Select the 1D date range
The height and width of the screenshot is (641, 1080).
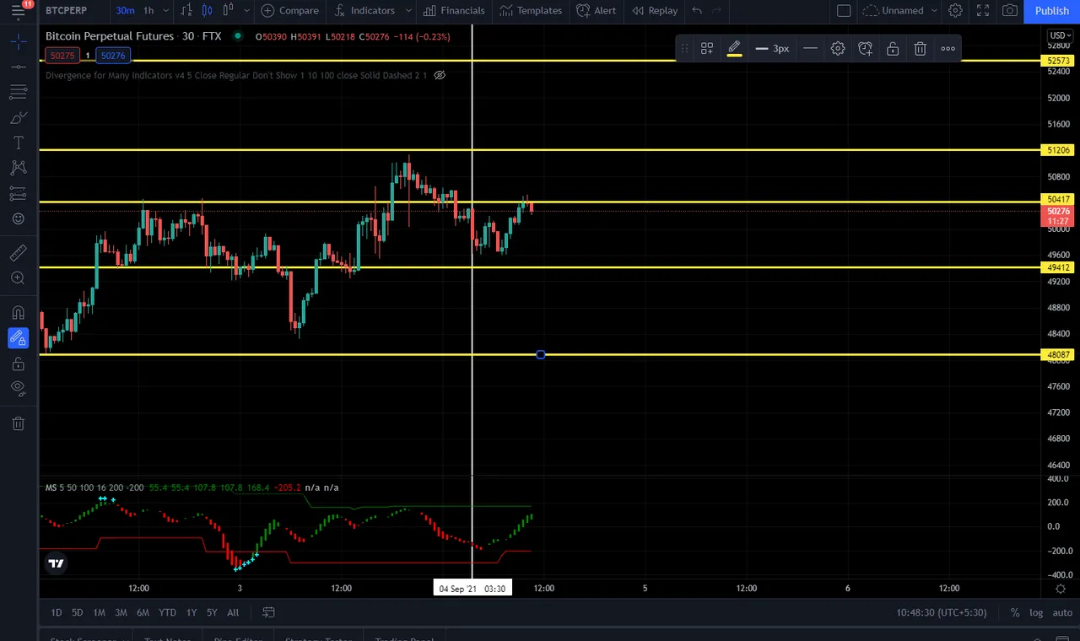(x=56, y=612)
